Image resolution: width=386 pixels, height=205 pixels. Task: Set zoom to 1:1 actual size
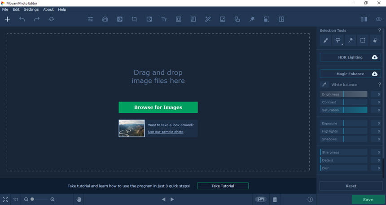(x=16, y=199)
